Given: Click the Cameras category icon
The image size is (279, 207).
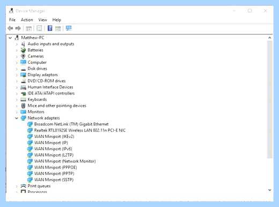Looking at the screenshot, I should pos(23,56).
